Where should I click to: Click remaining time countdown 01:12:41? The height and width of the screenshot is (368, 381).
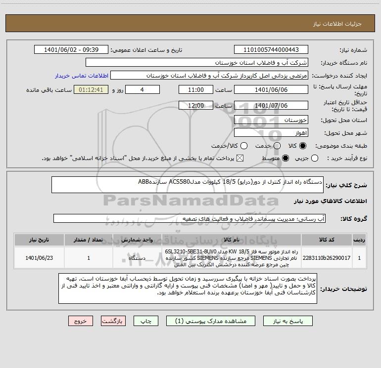91,89
